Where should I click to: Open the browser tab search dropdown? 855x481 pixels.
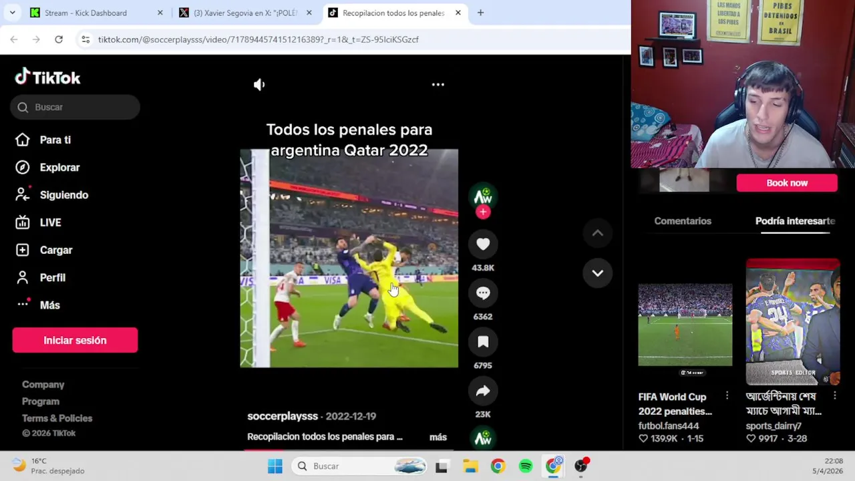[12, 13]
